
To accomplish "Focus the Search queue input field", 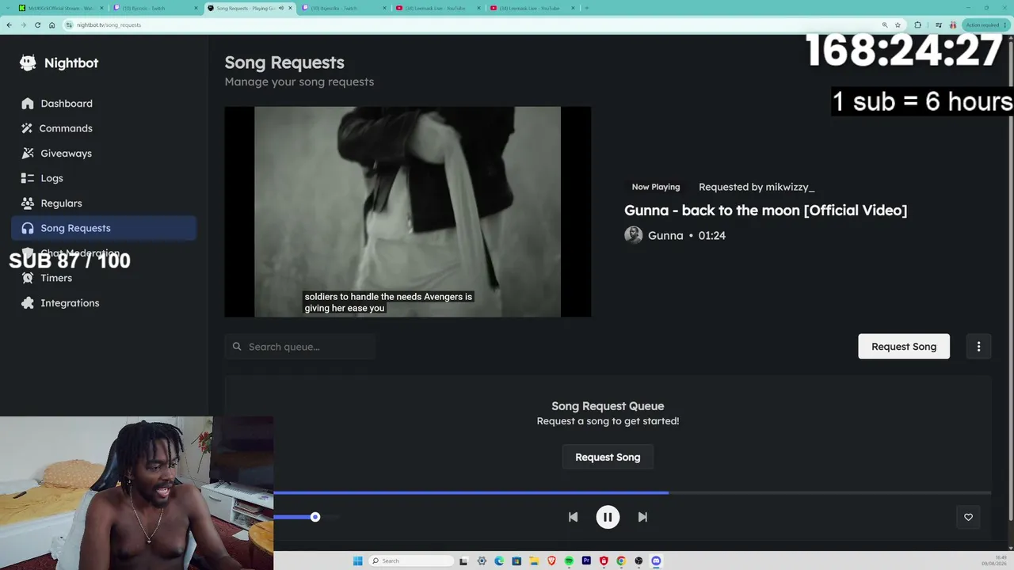I will [x=300, y=347].
